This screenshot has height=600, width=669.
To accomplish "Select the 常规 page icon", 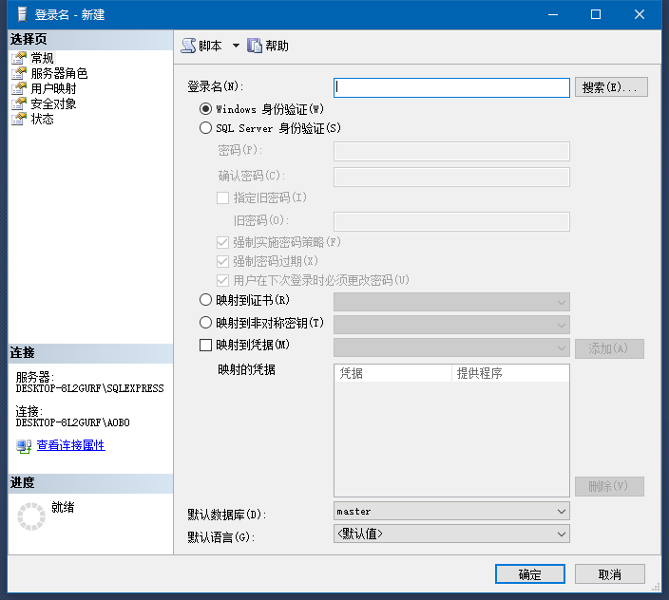I will [x=19, y=58].
